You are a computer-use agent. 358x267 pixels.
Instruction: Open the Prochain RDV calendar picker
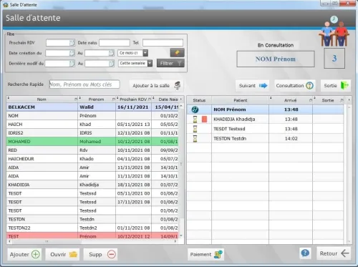(72, 43)
